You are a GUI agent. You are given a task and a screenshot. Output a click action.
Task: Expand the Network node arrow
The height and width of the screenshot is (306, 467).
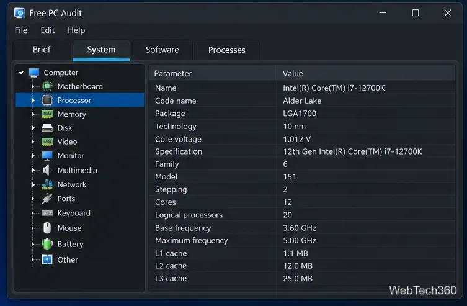[x=33, y=184]
